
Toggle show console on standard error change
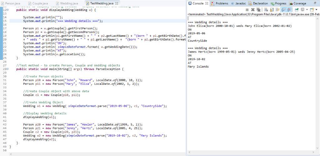click(289, 10)
